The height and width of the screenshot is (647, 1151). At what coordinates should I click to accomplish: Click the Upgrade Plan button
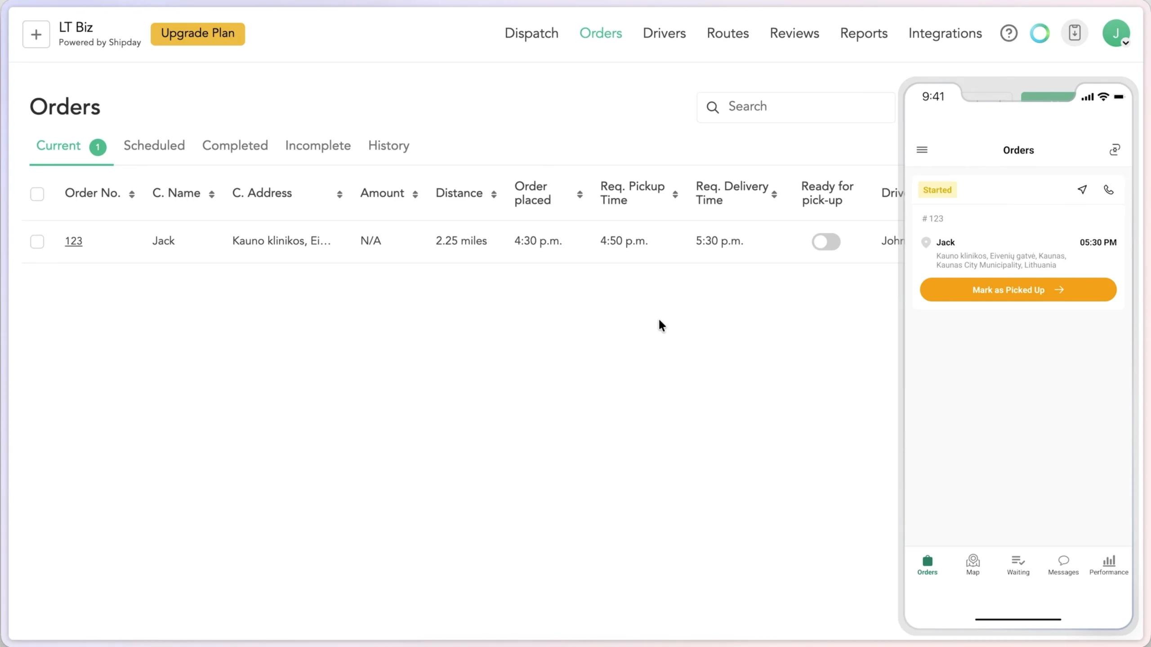(x=198, y=34)
